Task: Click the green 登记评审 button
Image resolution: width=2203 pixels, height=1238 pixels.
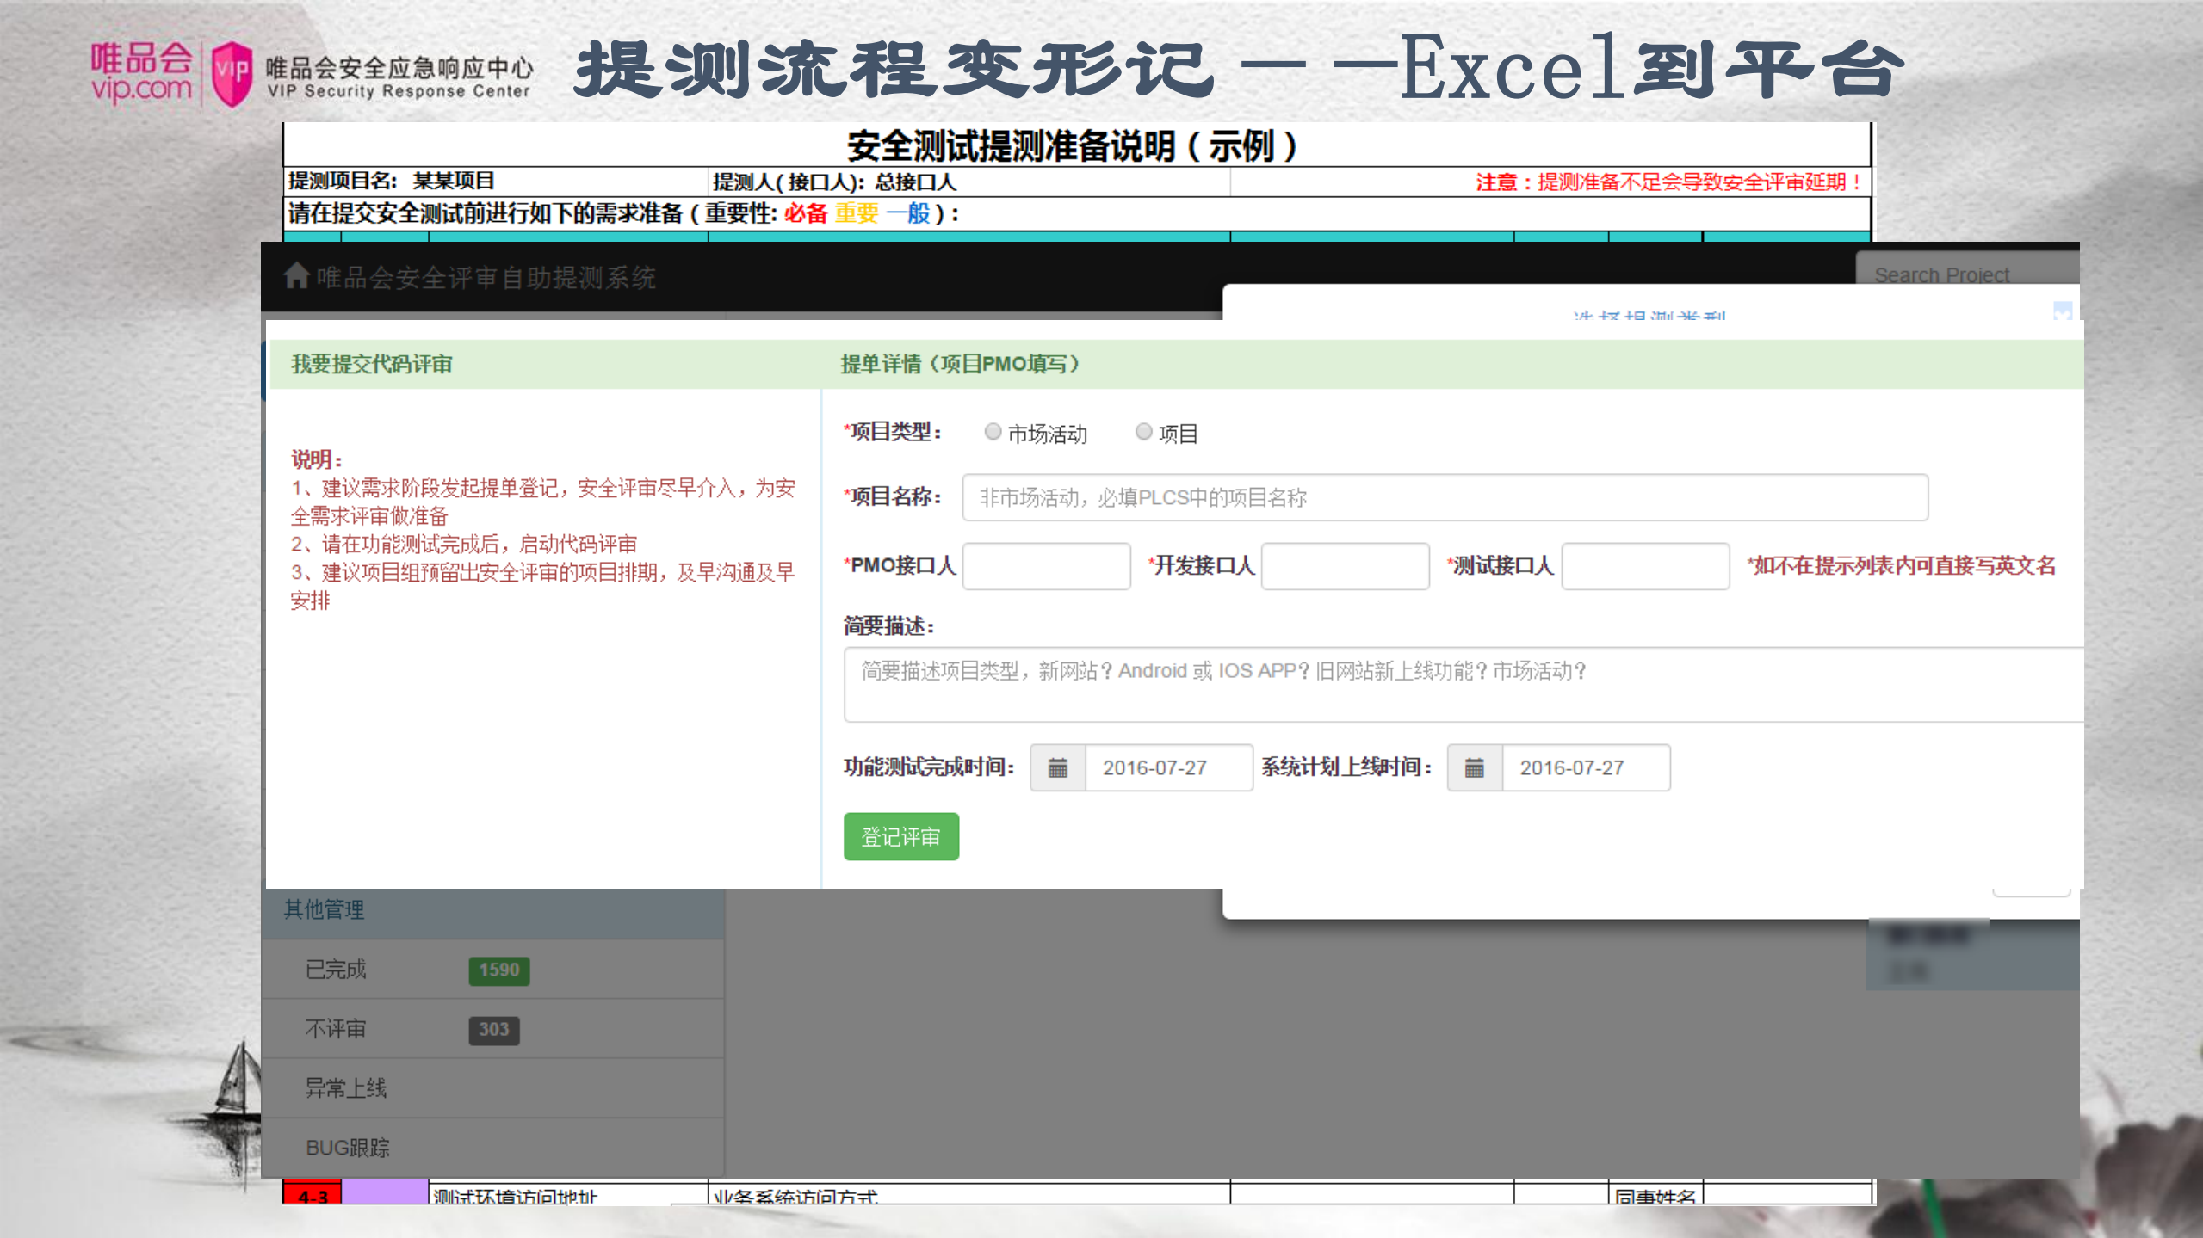Action: click(900, 836)
